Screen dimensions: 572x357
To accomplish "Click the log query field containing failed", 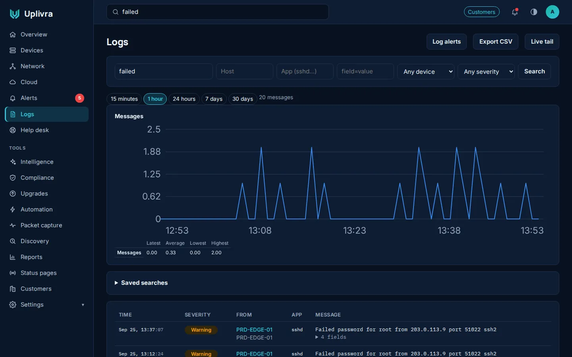I will 164,71.
